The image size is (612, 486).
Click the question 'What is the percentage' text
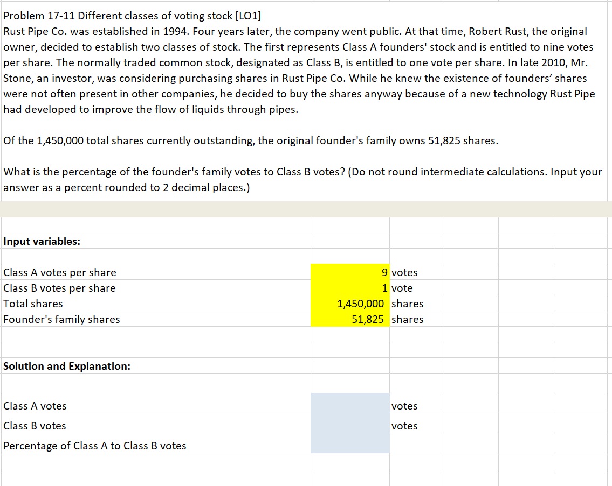pos(302,180)
